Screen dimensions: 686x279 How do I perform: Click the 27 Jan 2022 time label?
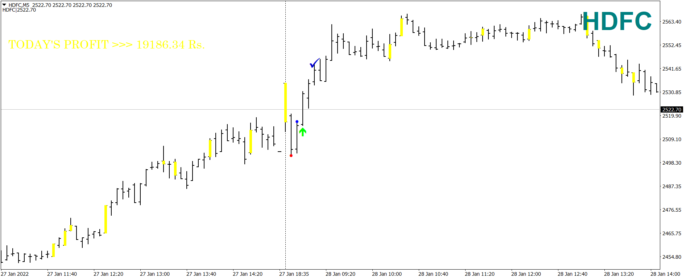pos(15,274)
